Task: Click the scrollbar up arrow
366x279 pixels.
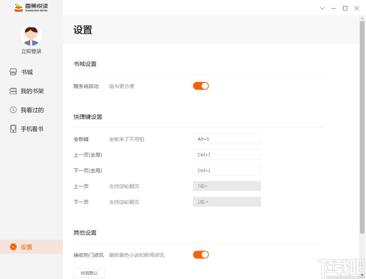Action: pos(362,18)
